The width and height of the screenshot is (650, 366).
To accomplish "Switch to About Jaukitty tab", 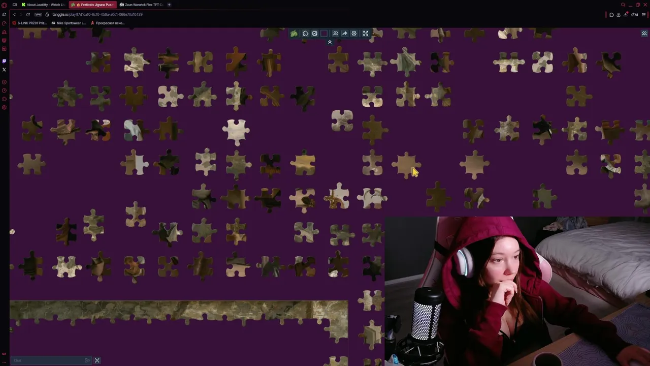I will coord(43,5).
